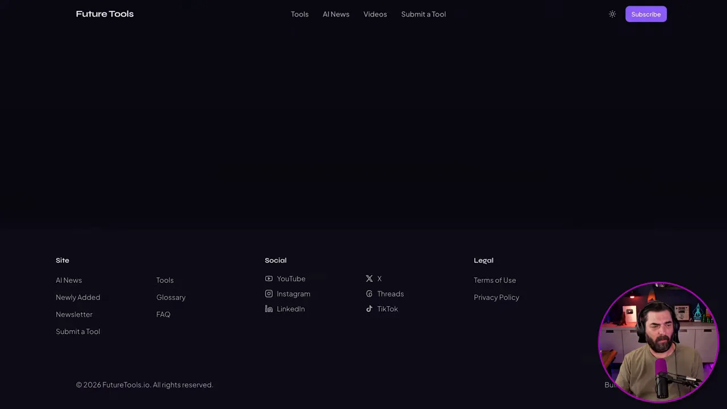The image size is (727, 409).
Task: Click the Social footer heading
Action: (x=275, y=260)
